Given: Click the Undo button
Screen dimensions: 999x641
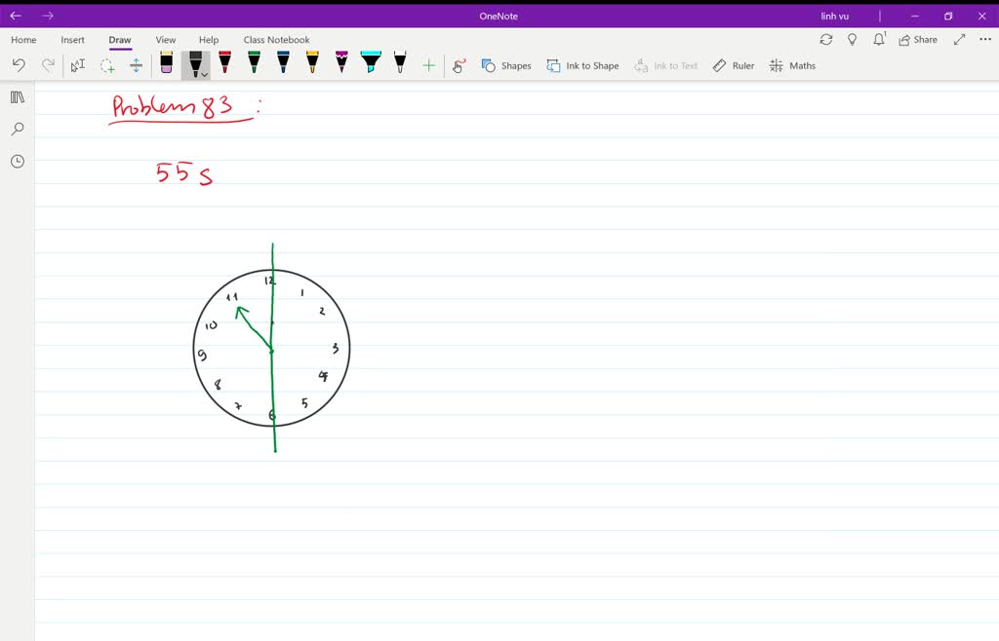Looking at the screenshot, I should click(18, 65).
